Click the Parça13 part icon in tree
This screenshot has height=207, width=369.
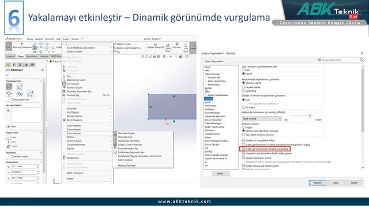51,62
